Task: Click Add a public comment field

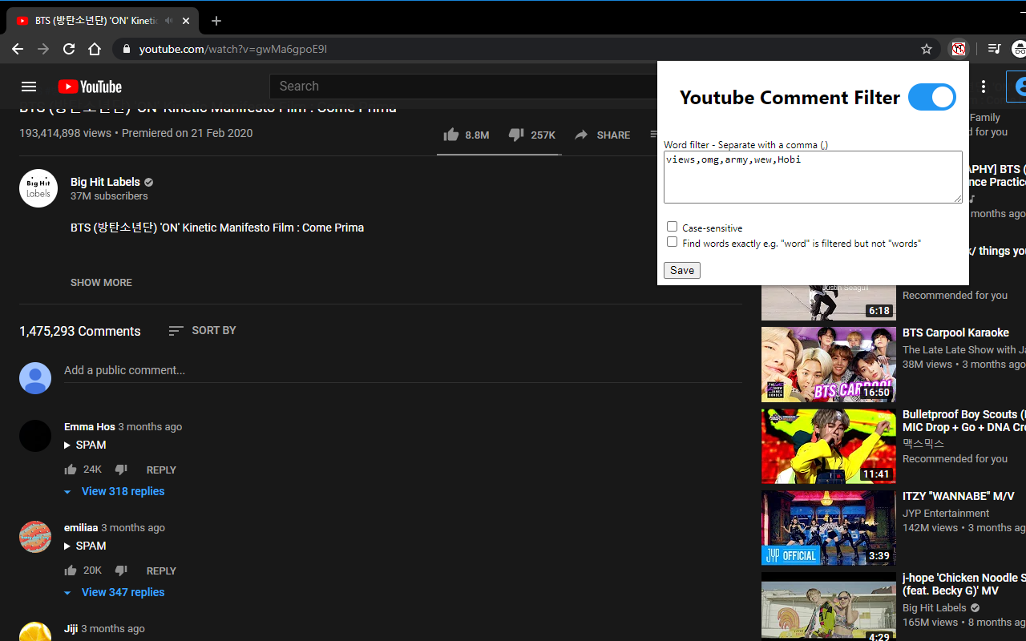Action: [x=402, y=370]
